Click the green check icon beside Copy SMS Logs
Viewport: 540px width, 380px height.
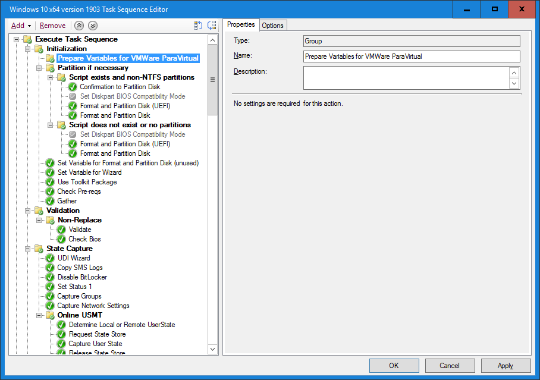coord(51,268)
